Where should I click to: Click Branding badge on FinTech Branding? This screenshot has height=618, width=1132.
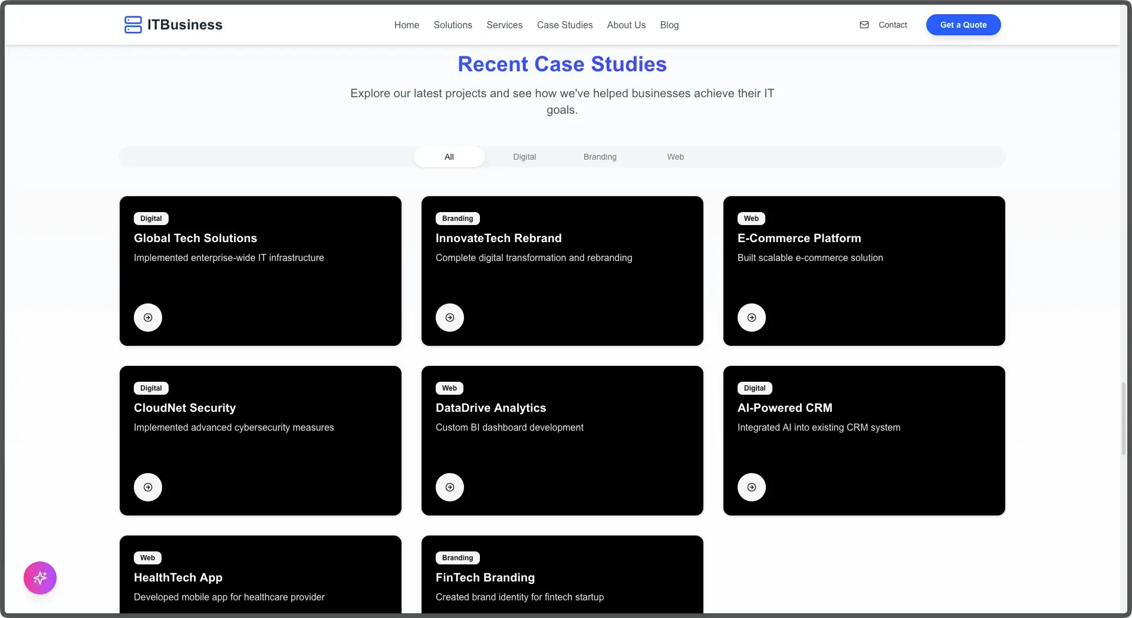[458, 558]
